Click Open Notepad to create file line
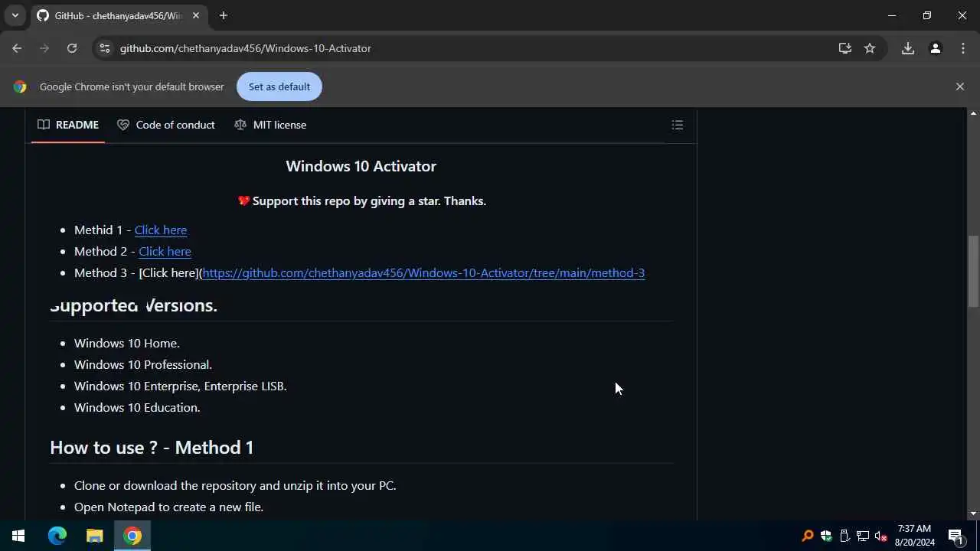This screenshot has height=551, width=980. tap(168, 507)
